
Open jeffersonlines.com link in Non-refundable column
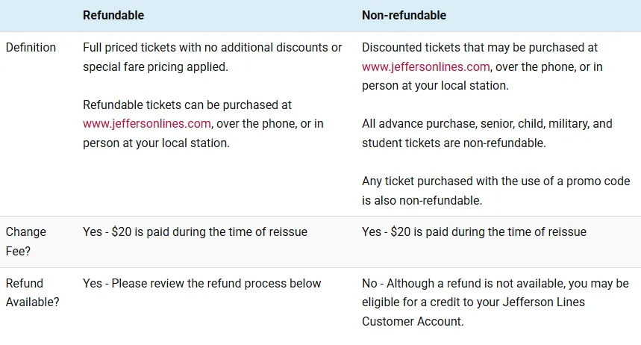click(426, 66)
